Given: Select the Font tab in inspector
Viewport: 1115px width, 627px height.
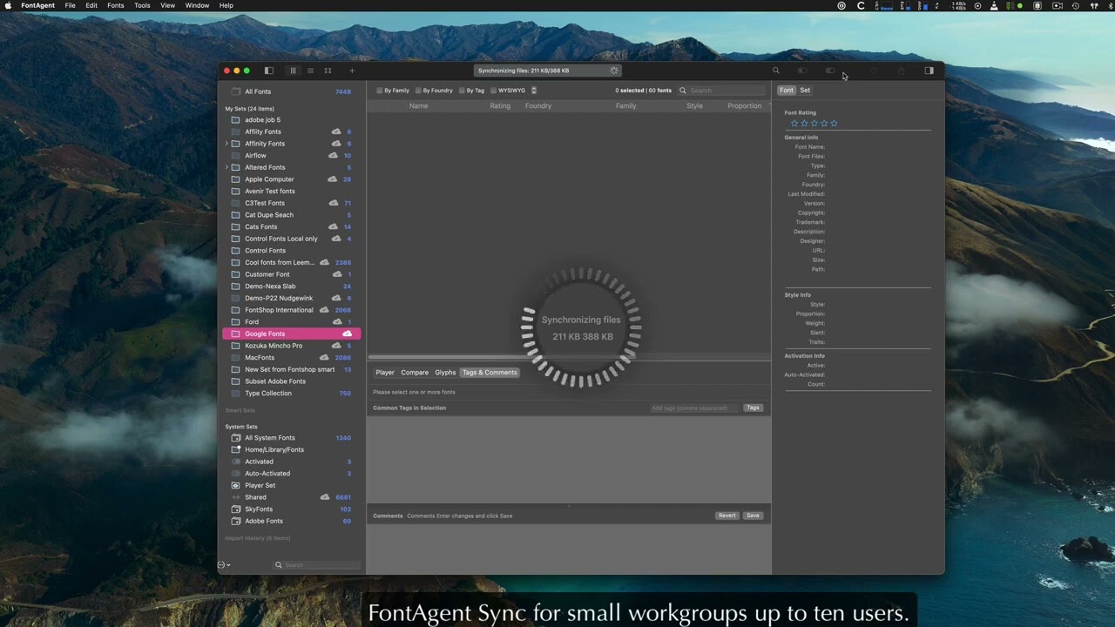Looking at the screenshot, I should pyautogui.click(x=787, y=91).
